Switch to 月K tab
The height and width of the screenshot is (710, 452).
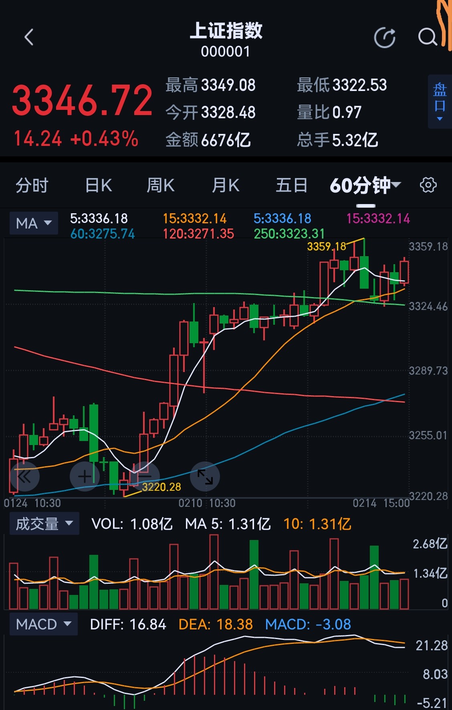(226, 186)
